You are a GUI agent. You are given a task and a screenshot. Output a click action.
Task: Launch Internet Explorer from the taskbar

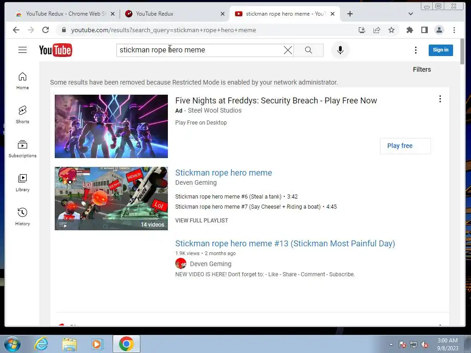click(41, 344)
